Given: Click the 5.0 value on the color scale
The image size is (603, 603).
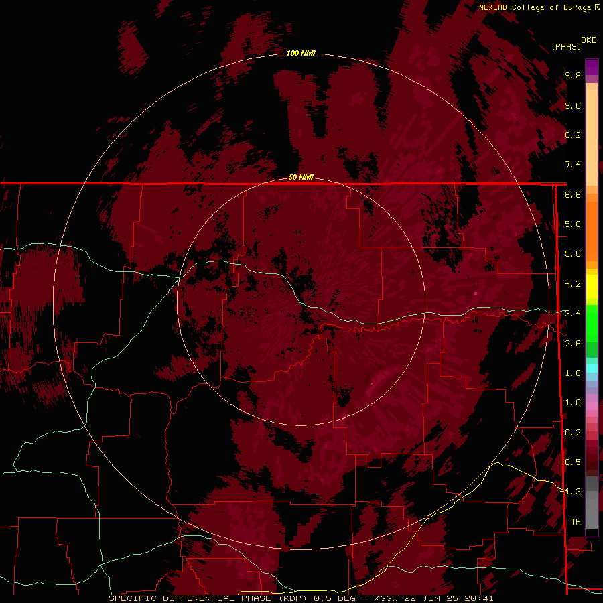Looking at the screenshot, I should [x=573, y=254].
